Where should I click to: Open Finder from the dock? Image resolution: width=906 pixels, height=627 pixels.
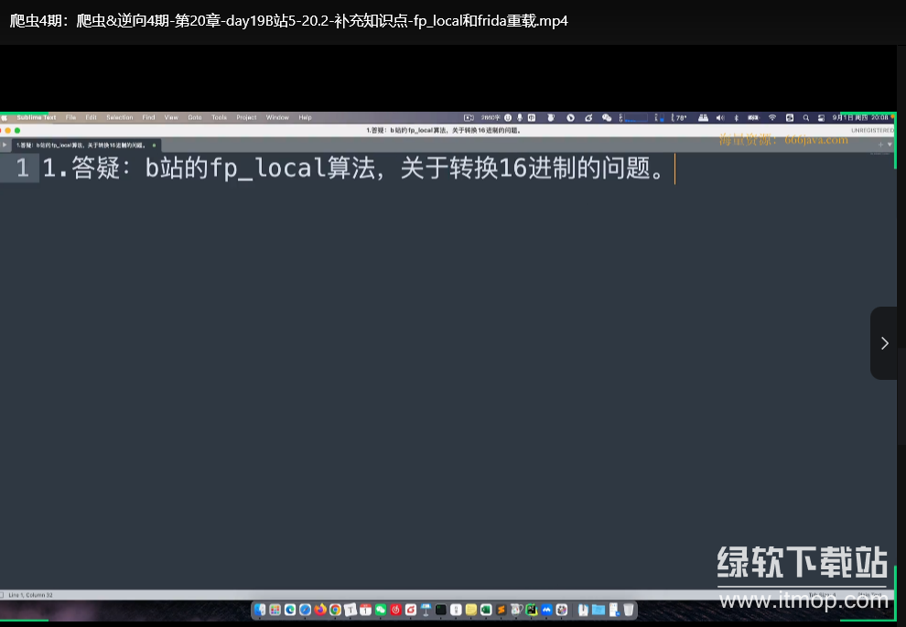[x=261, y=610]
